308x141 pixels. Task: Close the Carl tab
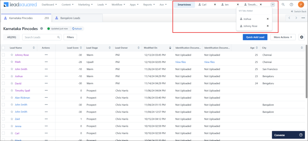215,4
